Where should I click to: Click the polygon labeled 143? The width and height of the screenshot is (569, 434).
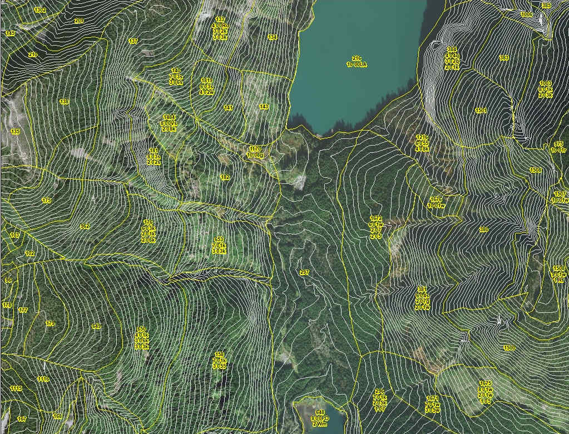pos(264,107)
